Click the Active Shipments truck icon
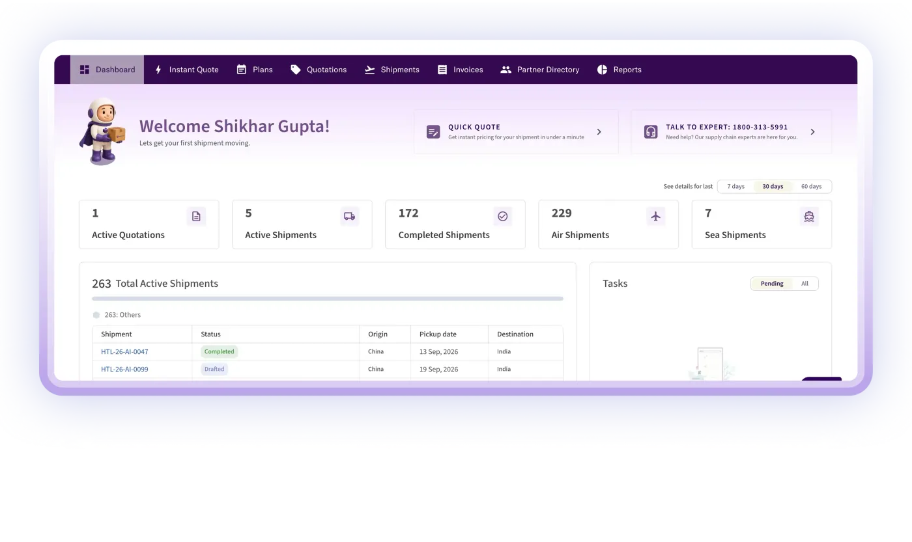The height and width of the screenshot is (542, 912). pyautogui.click(x=350, y=217)
